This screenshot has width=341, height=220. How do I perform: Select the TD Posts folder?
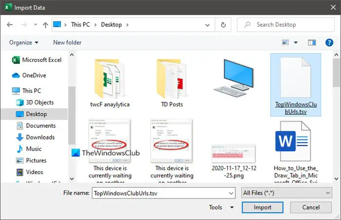tap(172, 83)
